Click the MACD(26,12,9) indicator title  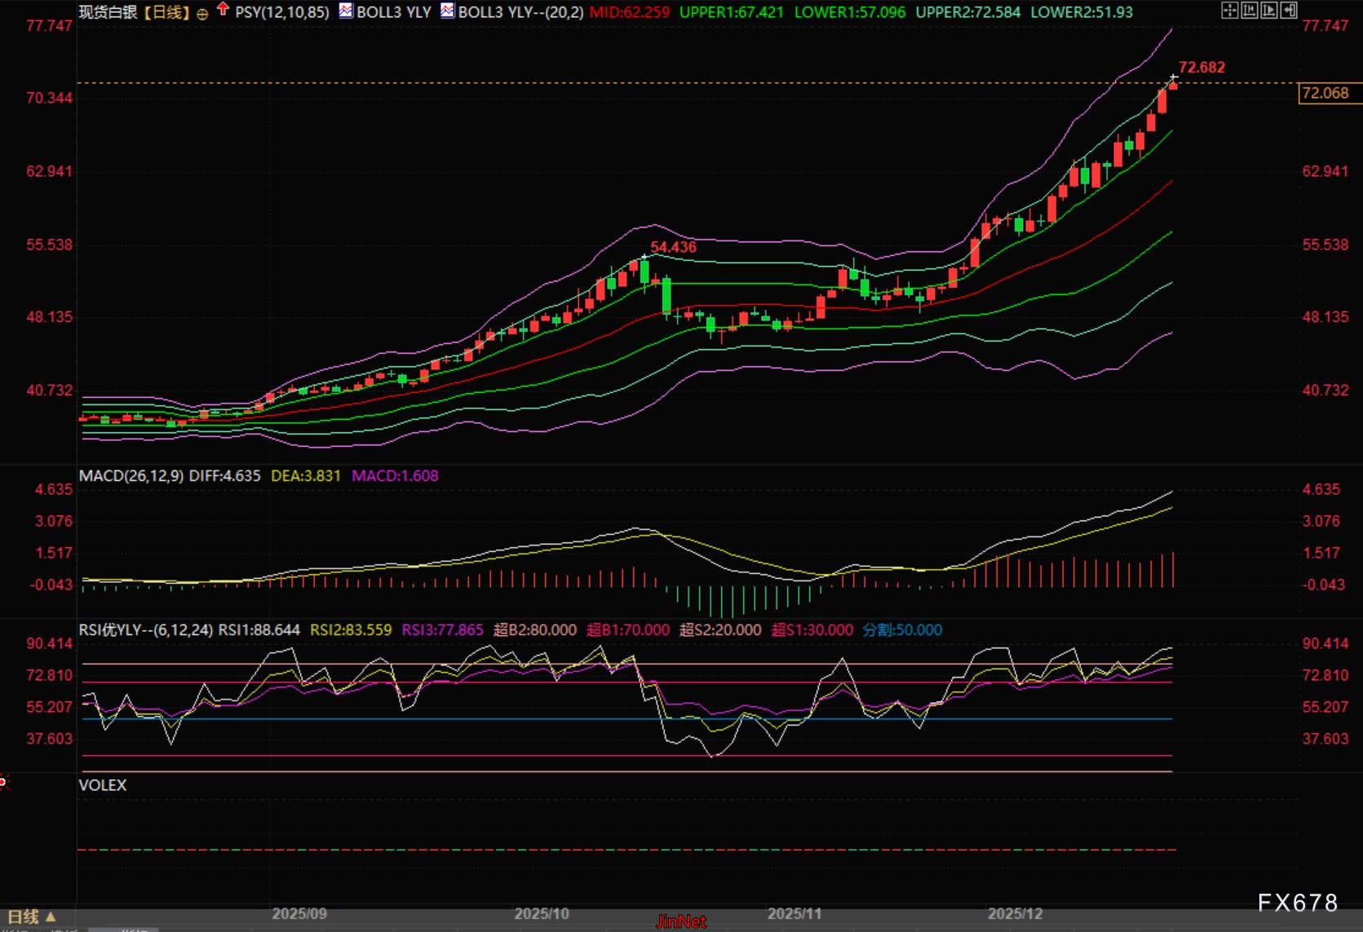coord(131,475)
